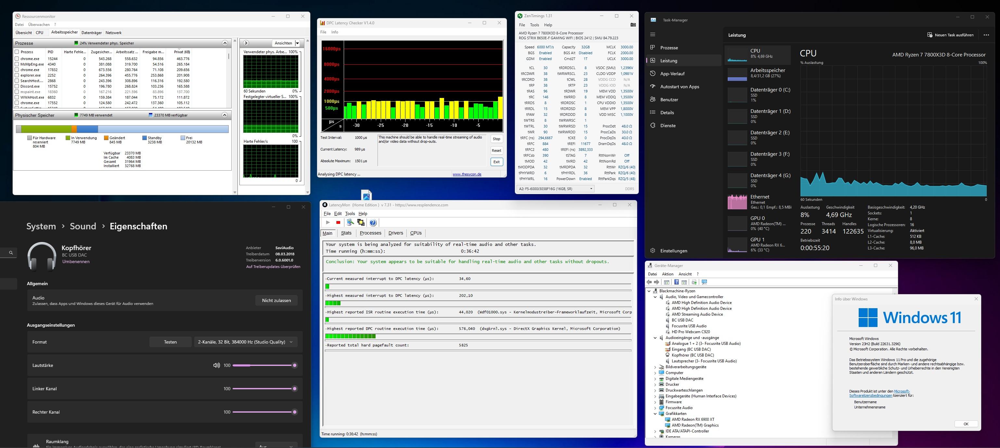Open Aktion menu in Geräte-Manager

coord(668,274)
